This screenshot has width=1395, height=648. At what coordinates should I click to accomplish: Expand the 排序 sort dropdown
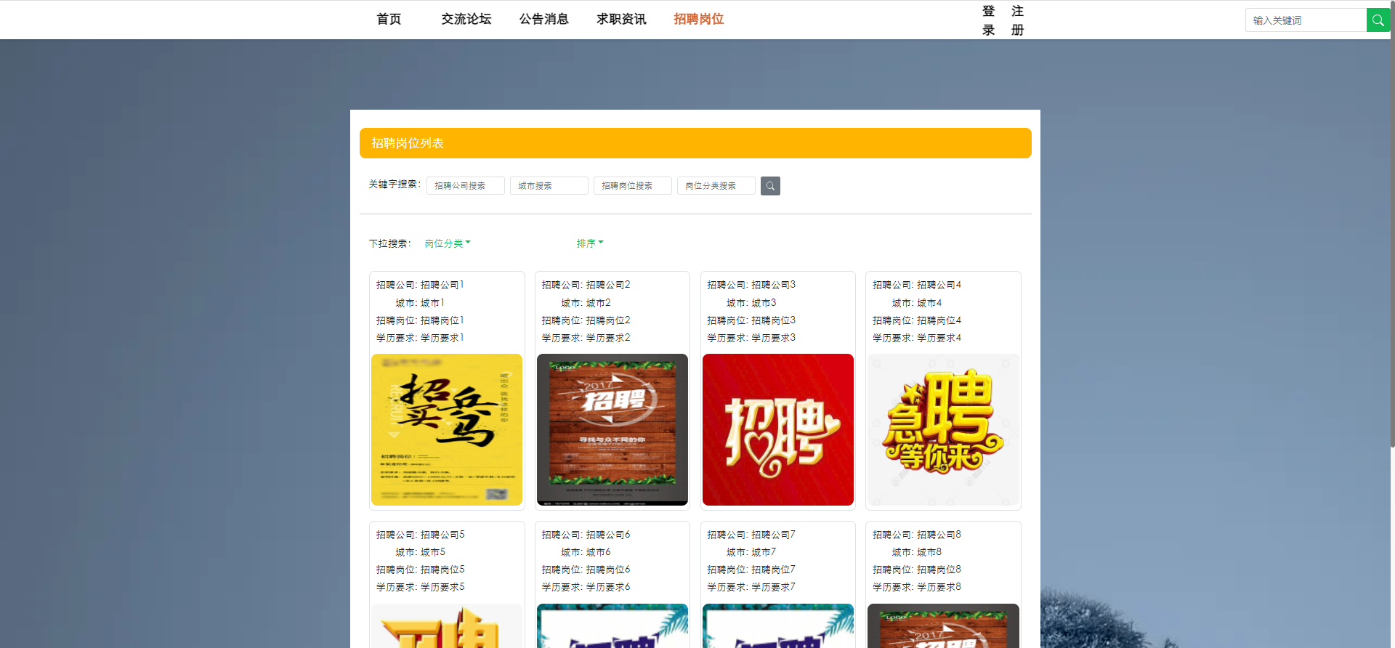(x=590, y=243)
